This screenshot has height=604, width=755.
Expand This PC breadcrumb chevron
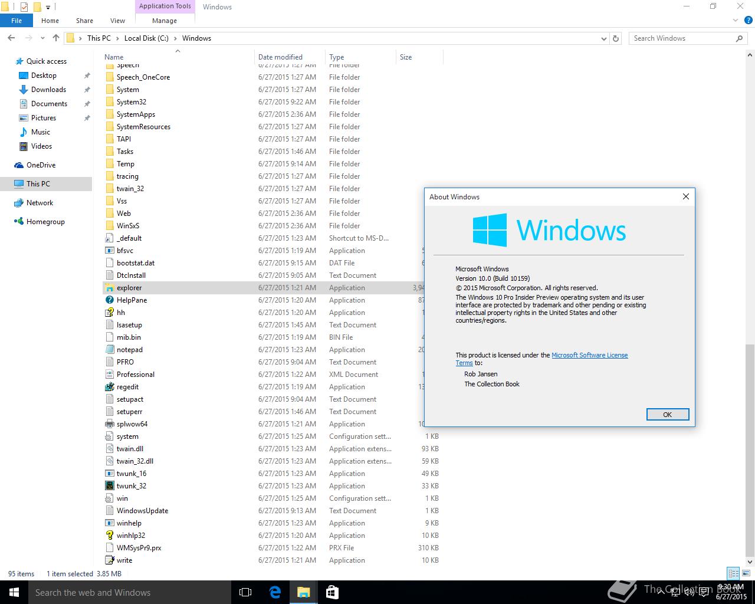(117, 38)
